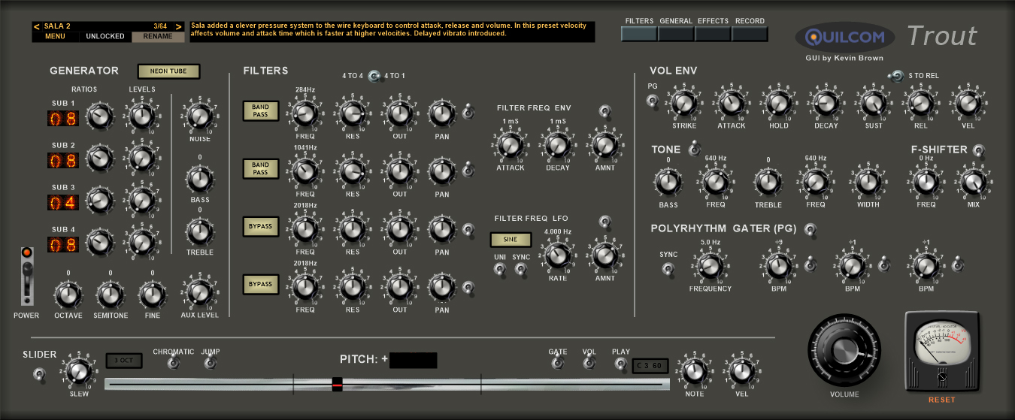
Task: Toggle the F-SHIFTER enable switch
Action: click(x=978, y=150)
